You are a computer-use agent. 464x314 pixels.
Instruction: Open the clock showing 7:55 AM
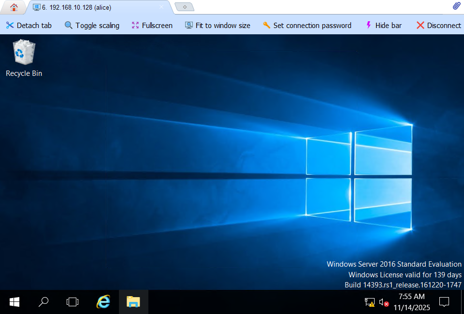412,302
